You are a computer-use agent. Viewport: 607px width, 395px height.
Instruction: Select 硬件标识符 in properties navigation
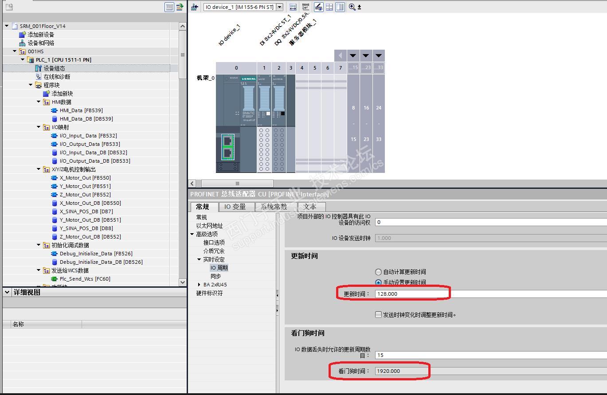(210, 293)
